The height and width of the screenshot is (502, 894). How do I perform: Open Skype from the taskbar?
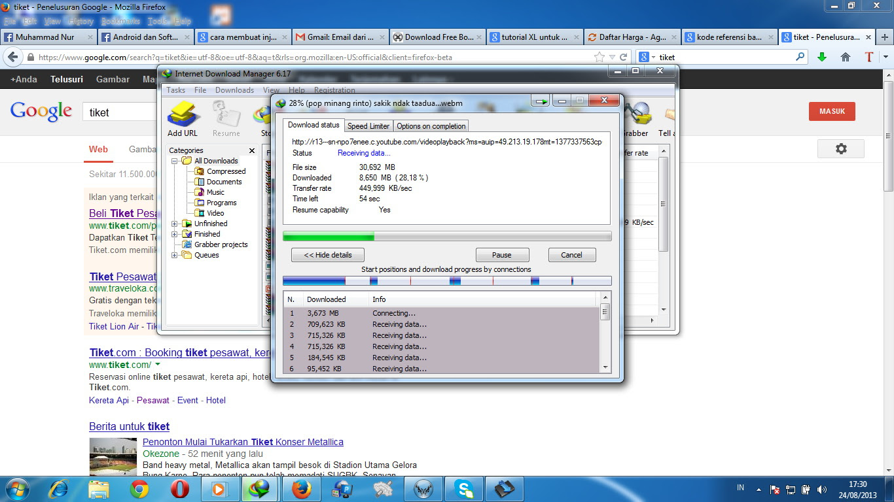click(x=463, y=488)
